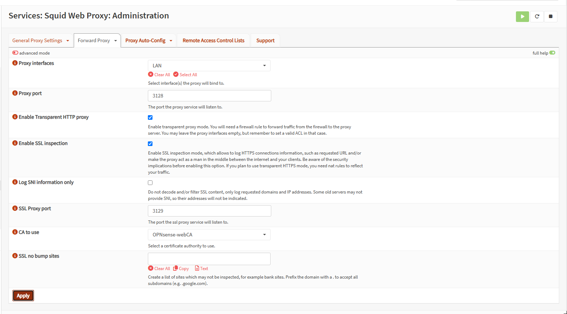This screenshot has height=314, width=567.
Task: Select Forward Proxy tab
Action: tap(94, 40)
